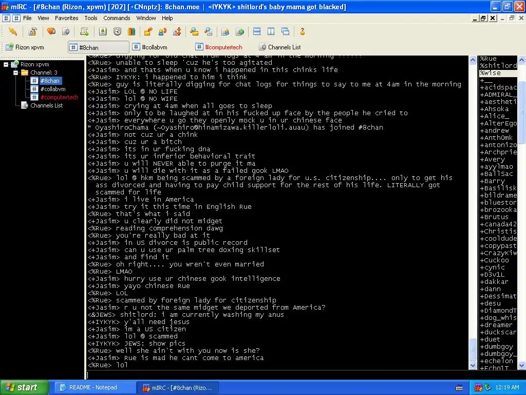Select nick +Ahsoka in nicklist
This screenshot has width=526, height=395.
tap(494, 109)
